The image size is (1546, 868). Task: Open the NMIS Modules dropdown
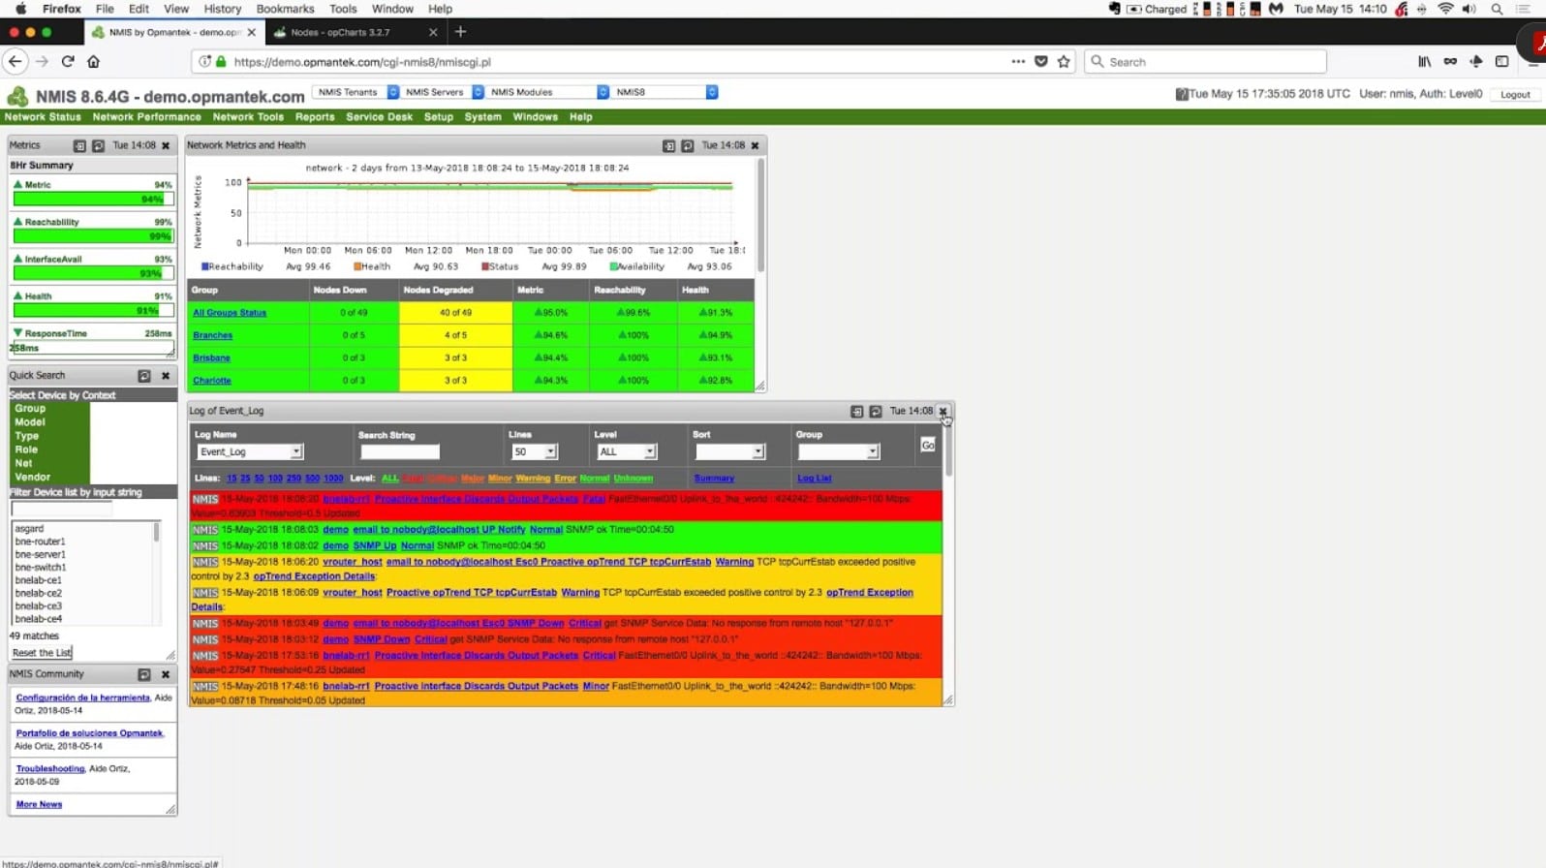point(548,92)
